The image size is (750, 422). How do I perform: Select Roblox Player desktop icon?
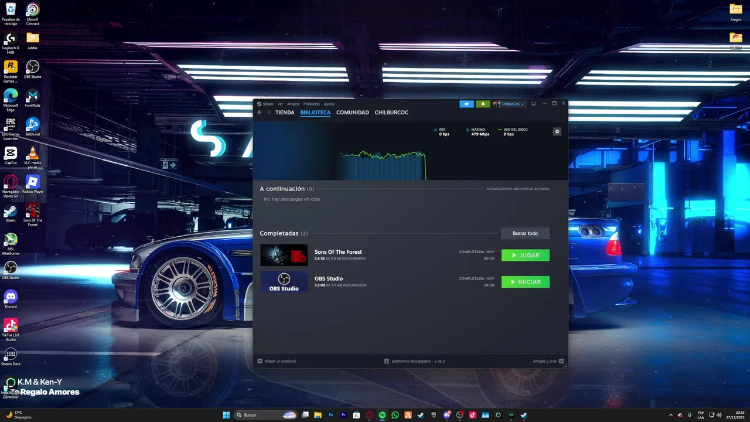tap(33, 185)
